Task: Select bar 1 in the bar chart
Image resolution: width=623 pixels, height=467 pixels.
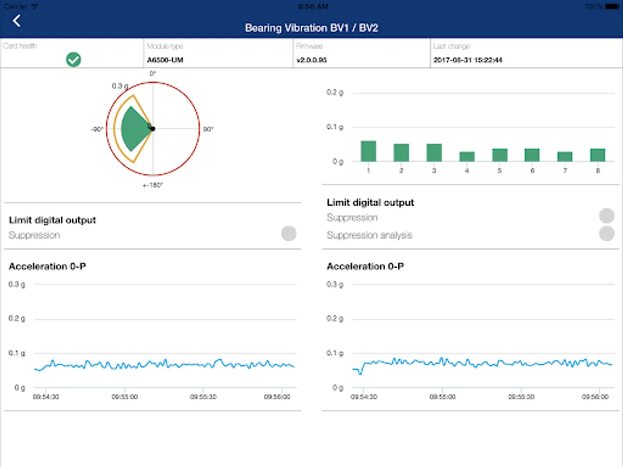Action: pos(368,151)
